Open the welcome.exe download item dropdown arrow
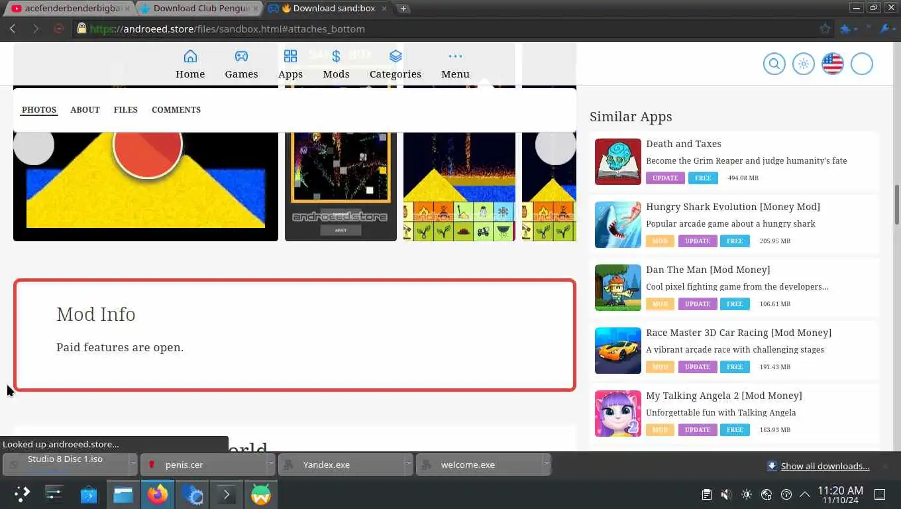901x509 pixels. click(x=546, y=465)
